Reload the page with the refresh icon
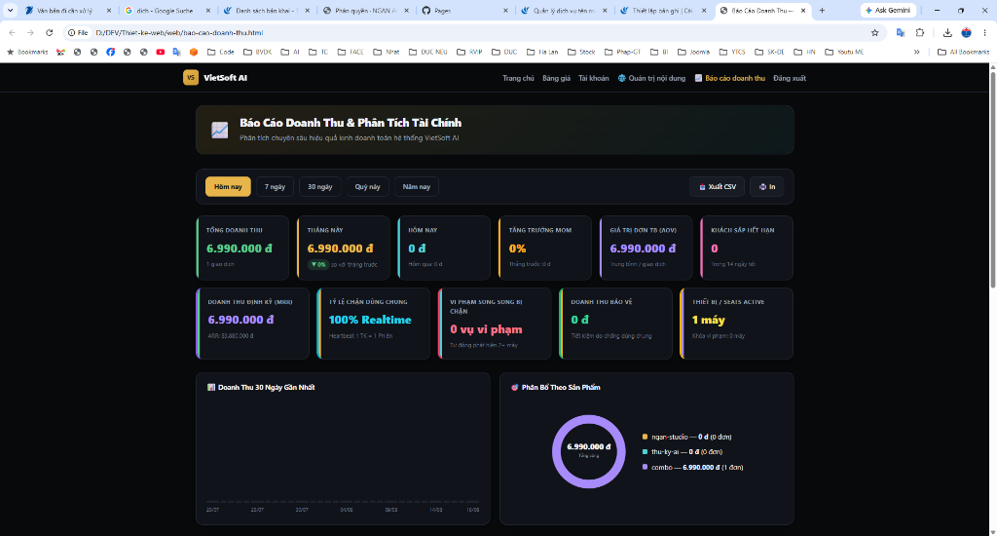Image resolution: width=997 pixels, height=536 pixels. point(49,32)
